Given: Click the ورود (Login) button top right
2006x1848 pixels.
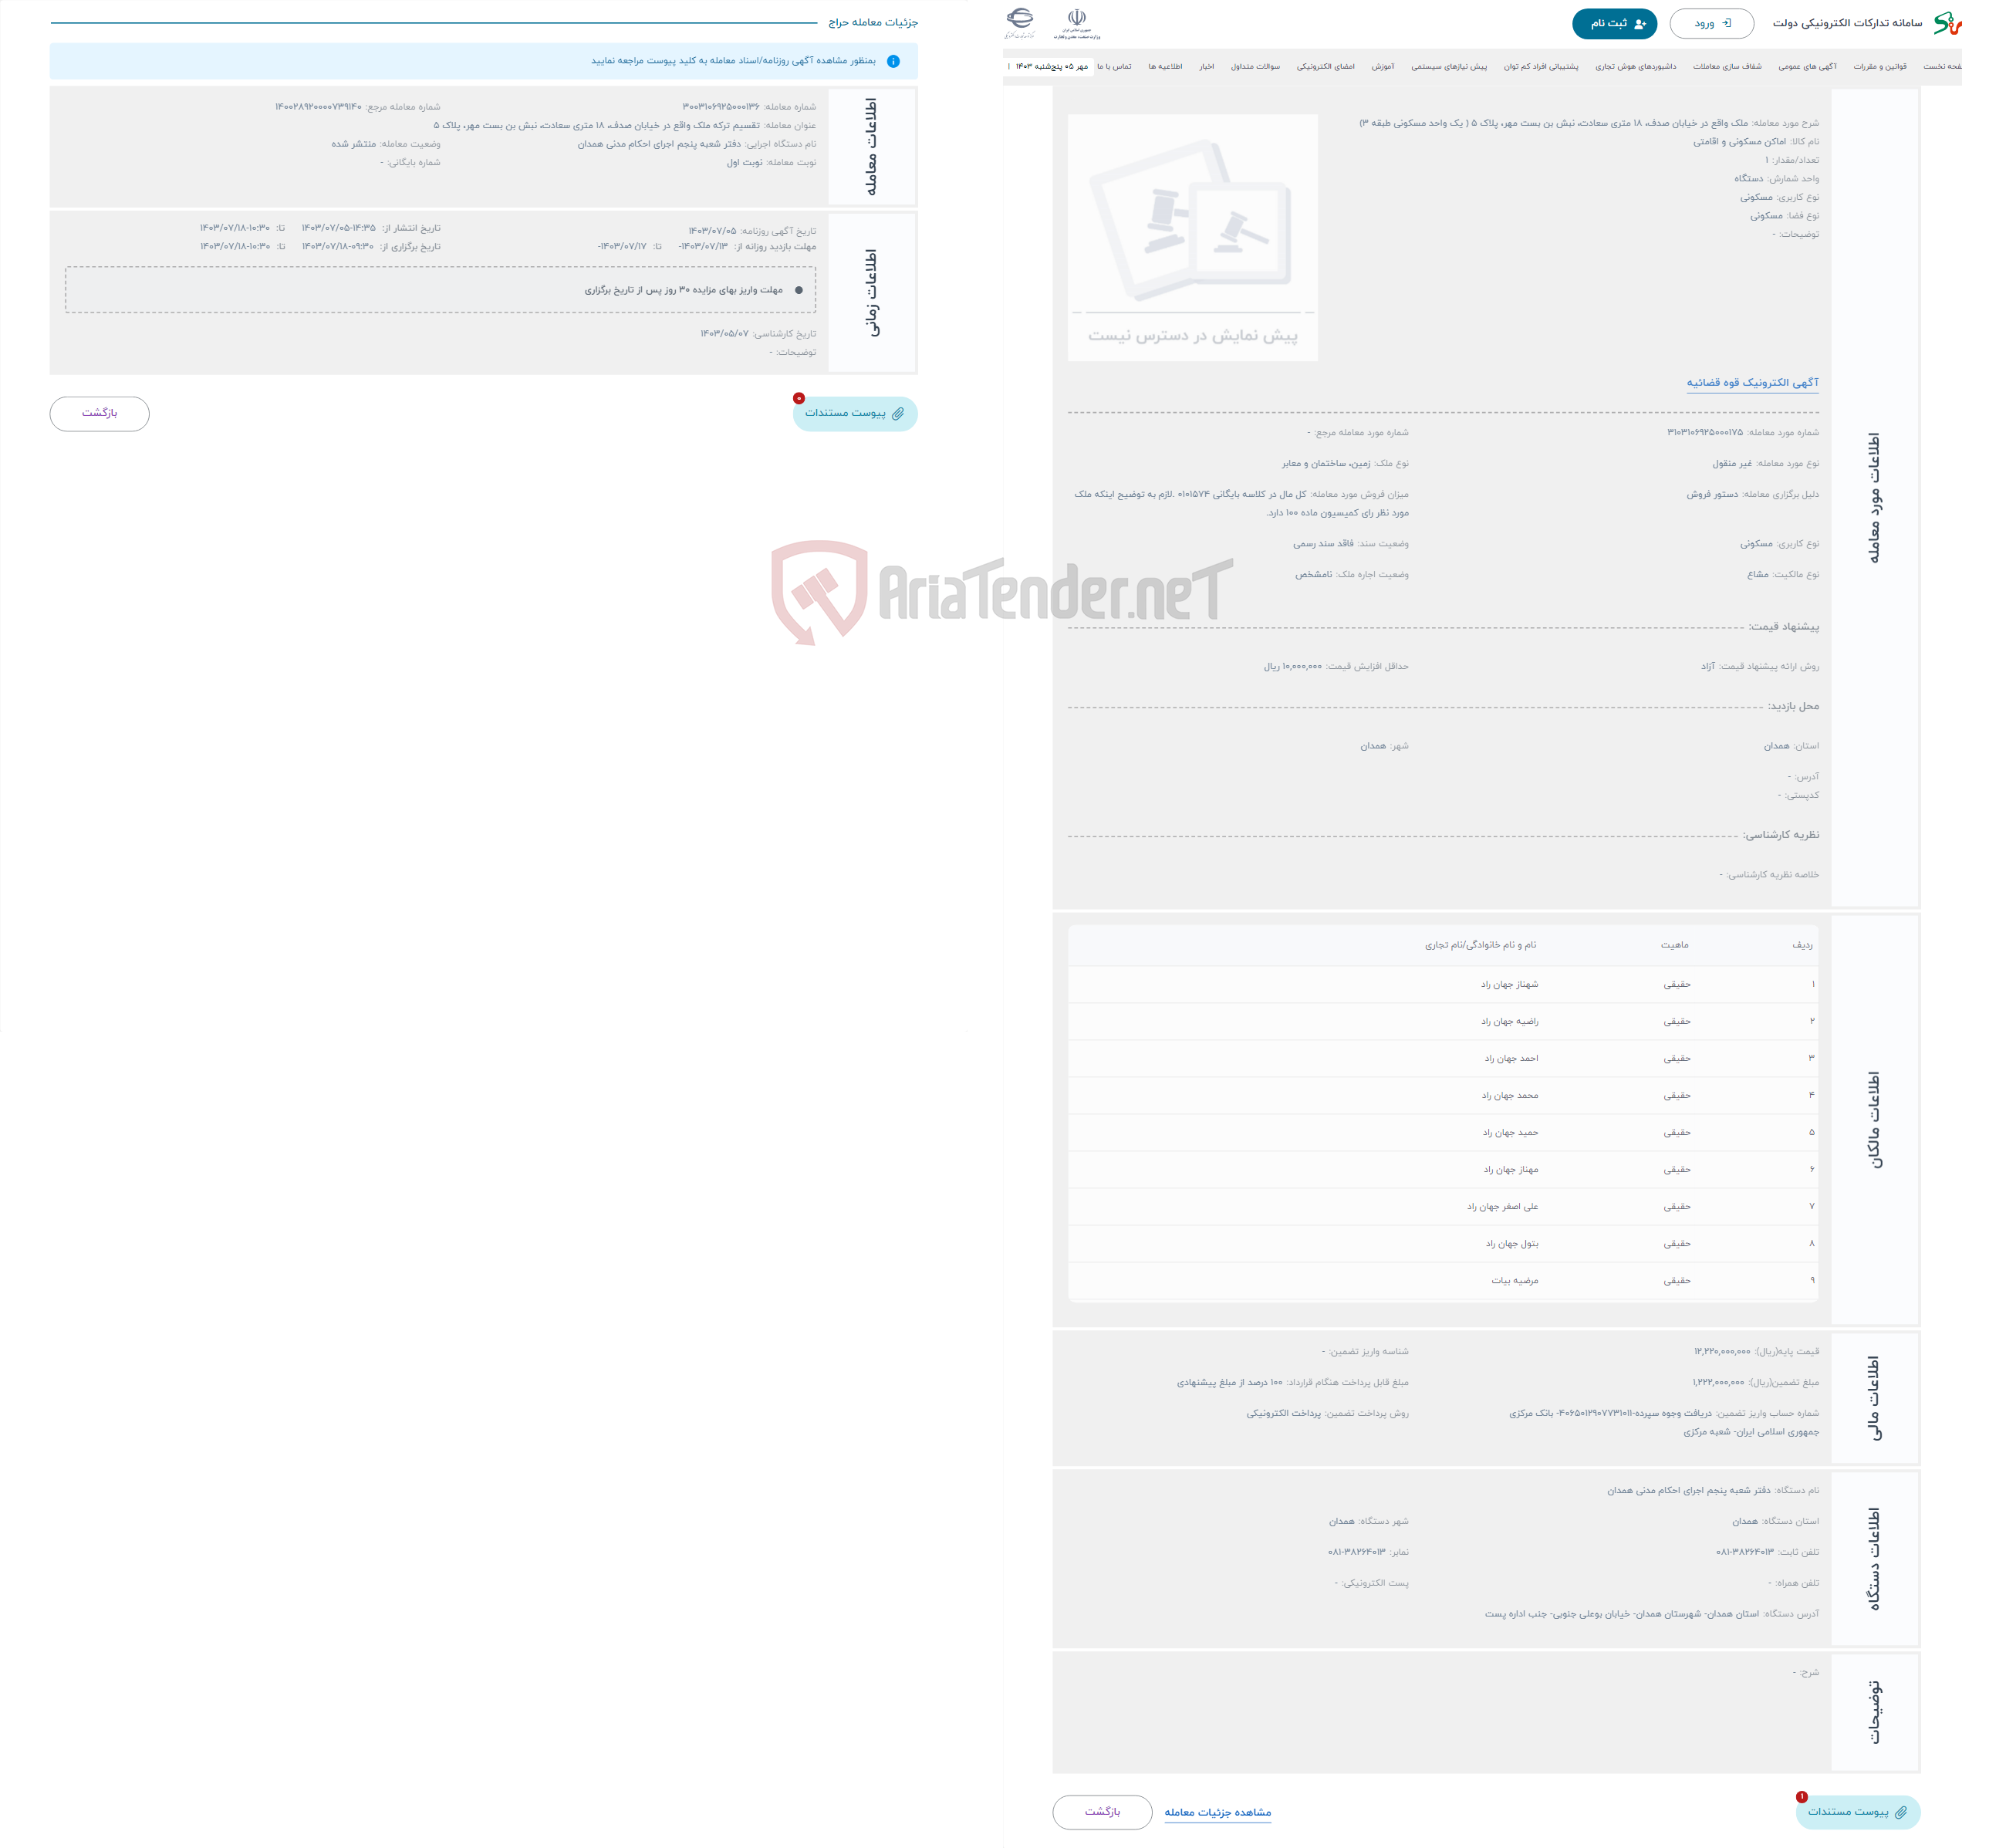Looking at the screenshot, I should pyautogui.click(x=1713, y=25).
